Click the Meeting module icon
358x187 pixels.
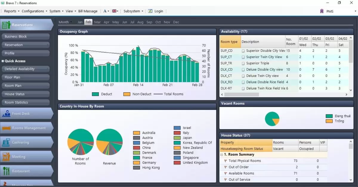tap(6, 157)
